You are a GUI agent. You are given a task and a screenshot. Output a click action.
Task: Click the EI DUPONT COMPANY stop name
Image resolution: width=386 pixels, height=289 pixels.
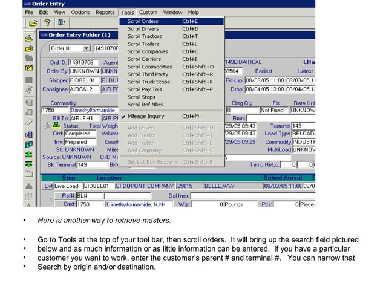145,186
